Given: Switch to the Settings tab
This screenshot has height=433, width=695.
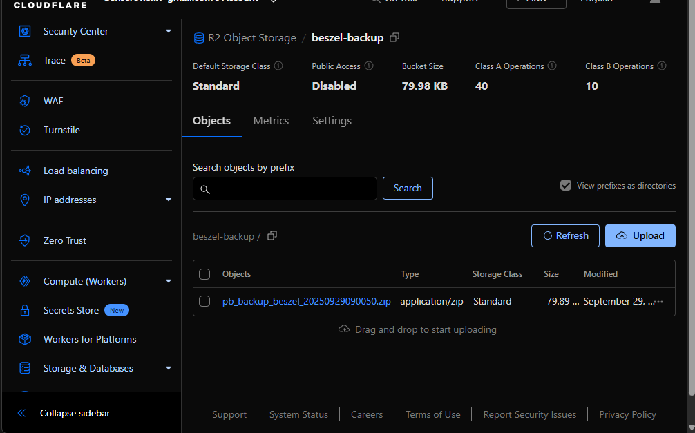Looking at the screenshot, I should click(332, 121).
